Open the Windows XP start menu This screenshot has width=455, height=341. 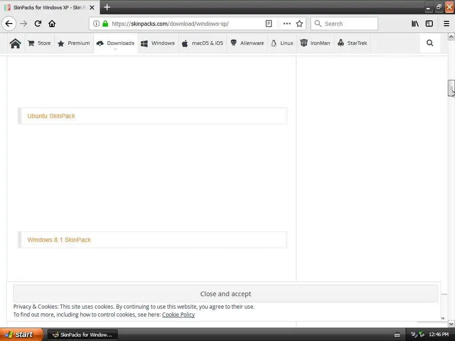coord(21,334)
